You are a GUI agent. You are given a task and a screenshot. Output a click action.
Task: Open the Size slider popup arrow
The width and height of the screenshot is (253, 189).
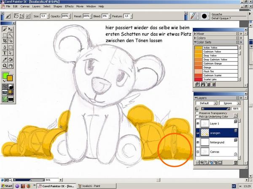(48, 16)
